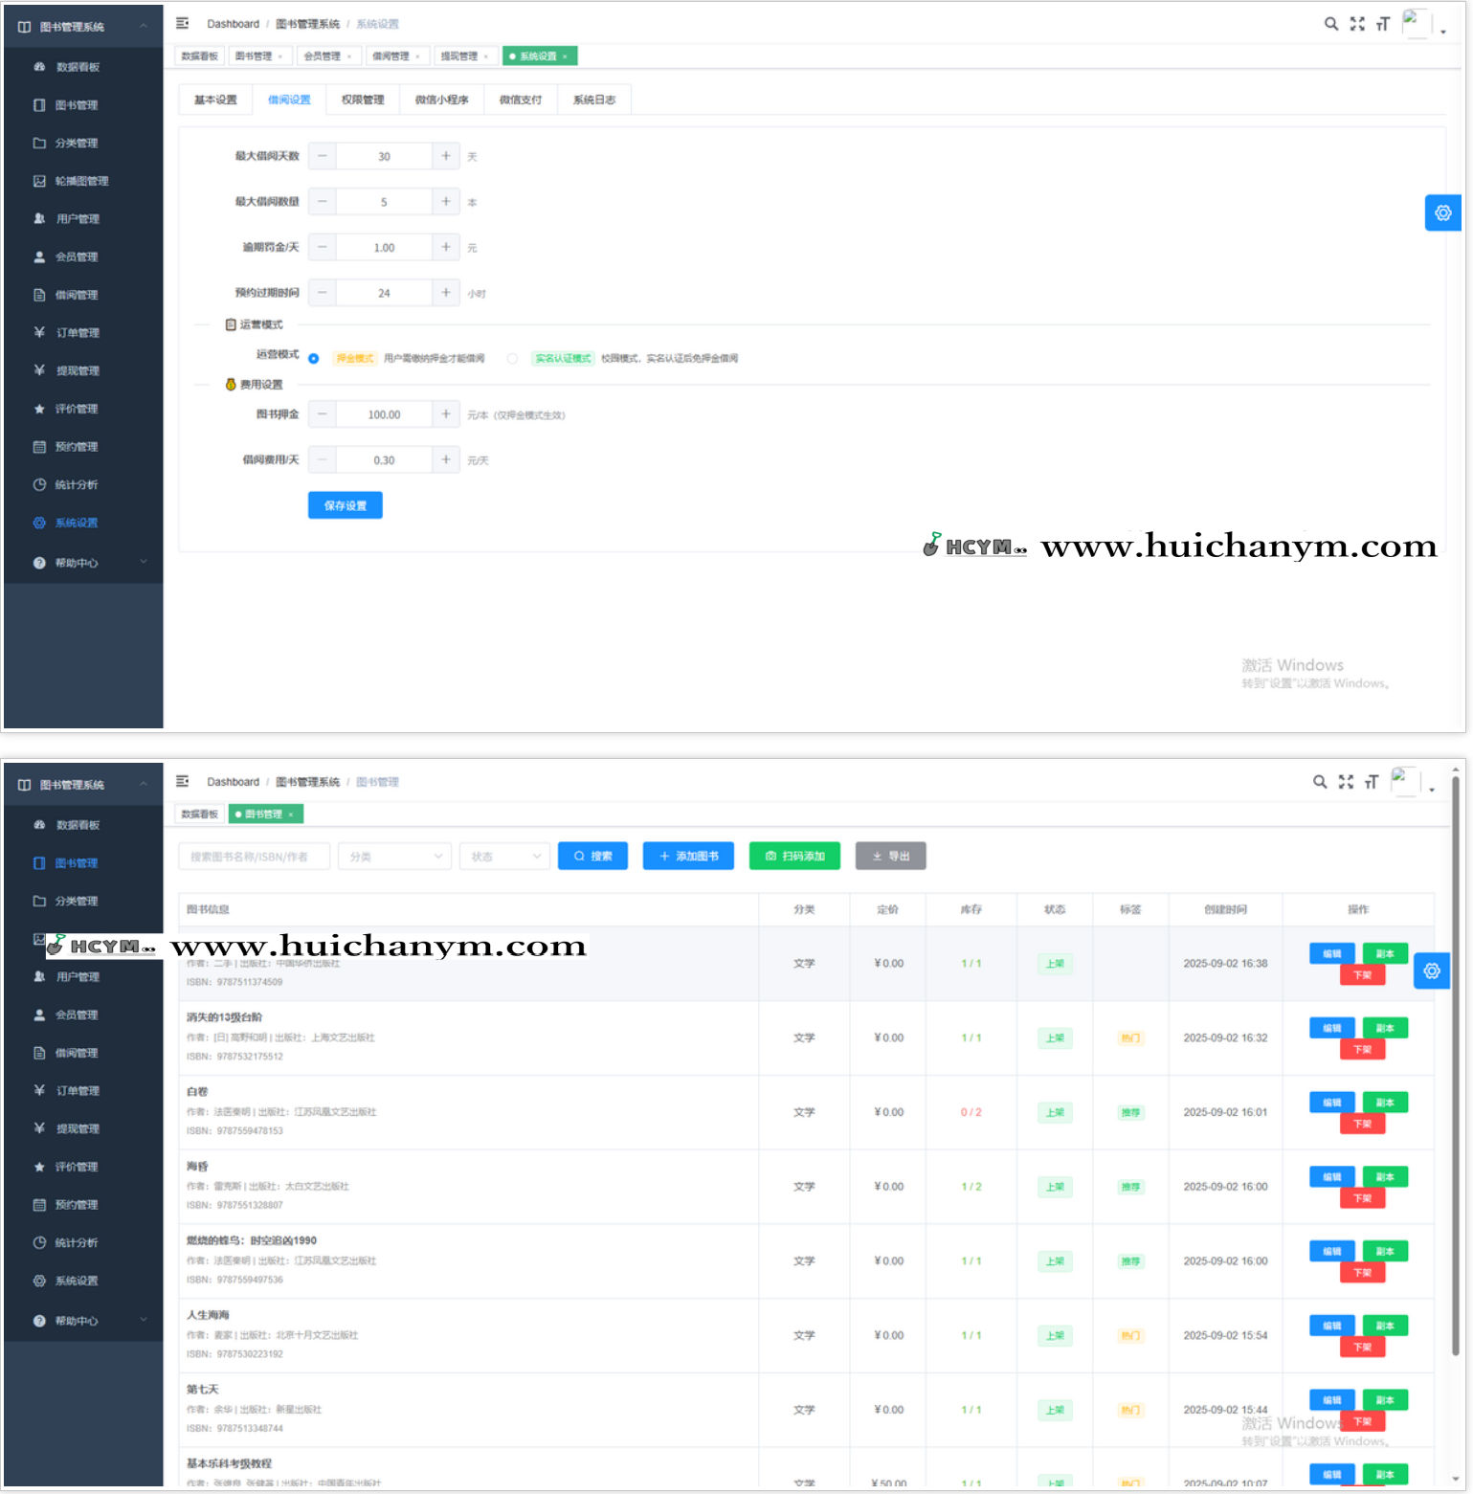Click the fullscreen icon in the 系统设置 page header
1473x1494 pixels.
[x=1357, y=24]
